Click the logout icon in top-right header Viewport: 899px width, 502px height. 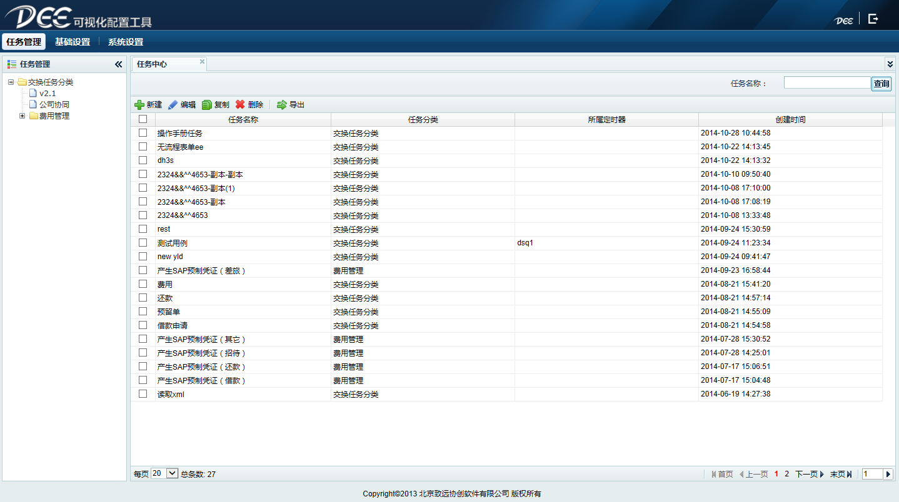873,19
